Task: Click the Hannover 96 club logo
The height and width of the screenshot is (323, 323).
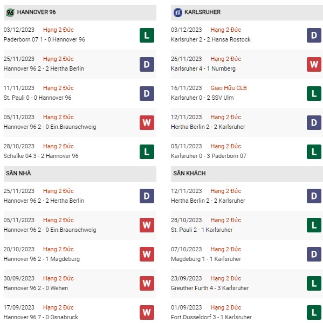Action: [10, 12]
